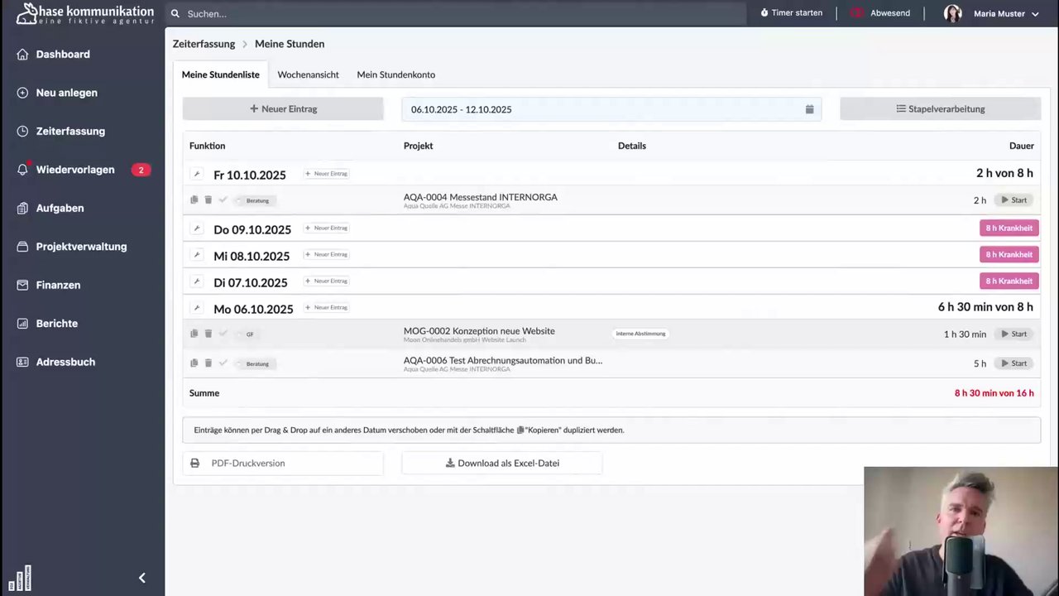
Task: Click the Neu anlegen plus icon
Action: 22,93
